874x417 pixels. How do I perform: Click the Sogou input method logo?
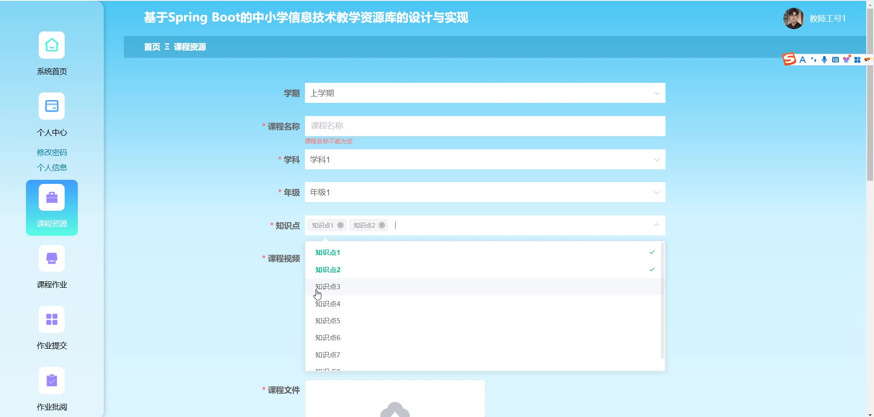(789, 59)
